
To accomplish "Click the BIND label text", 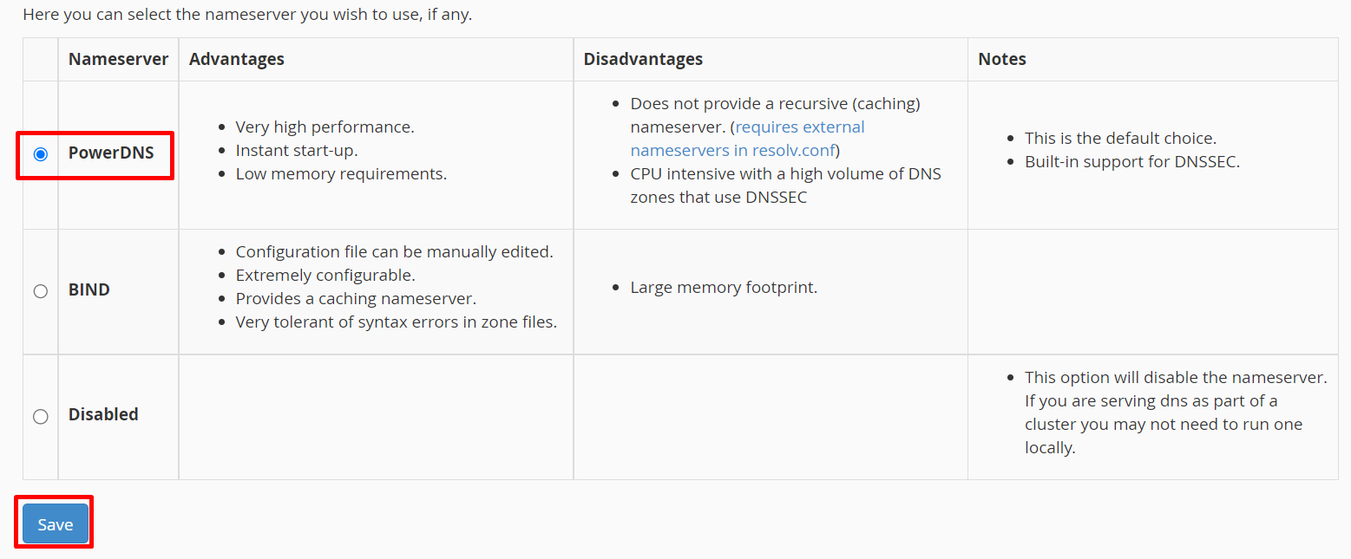I will [89, 289].
